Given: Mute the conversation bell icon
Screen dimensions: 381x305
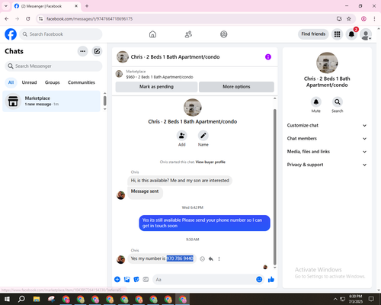Looking at the screenshot, I should (x=316, y=102).
